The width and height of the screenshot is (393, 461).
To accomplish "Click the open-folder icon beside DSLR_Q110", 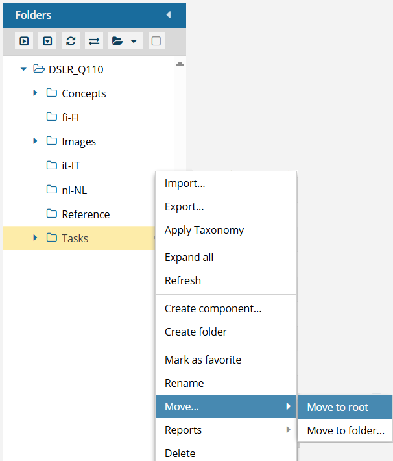I will click(x=39, y=69).
